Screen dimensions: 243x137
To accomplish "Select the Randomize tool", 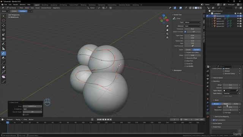I will (x=3, y=81).
